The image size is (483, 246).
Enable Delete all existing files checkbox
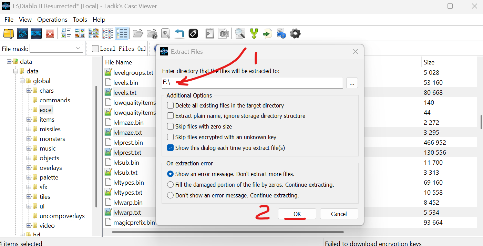[x=170, y=105]
